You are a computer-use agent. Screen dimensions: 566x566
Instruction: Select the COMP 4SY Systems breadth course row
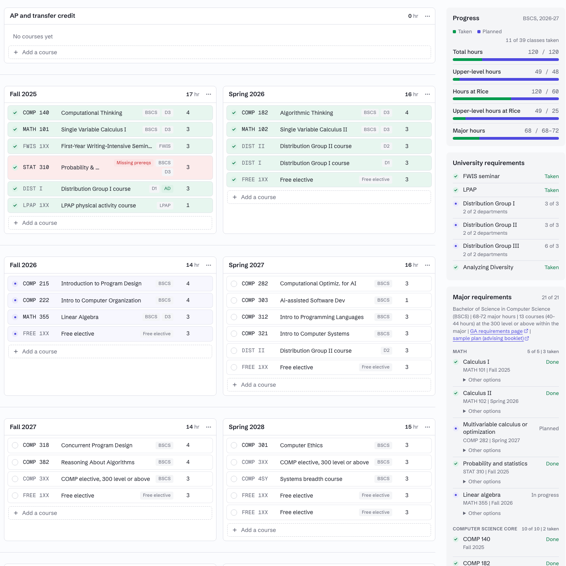pos(329,479)
